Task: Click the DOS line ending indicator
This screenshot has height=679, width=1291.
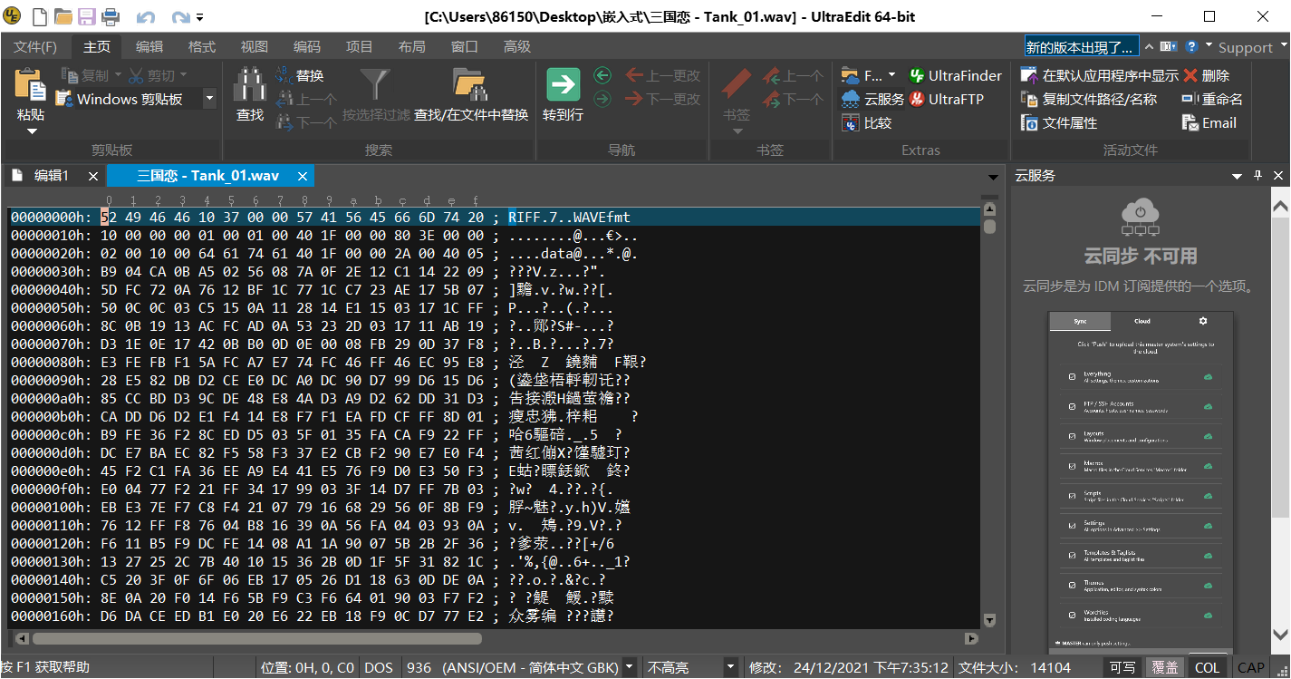Action: click(378, 668)
